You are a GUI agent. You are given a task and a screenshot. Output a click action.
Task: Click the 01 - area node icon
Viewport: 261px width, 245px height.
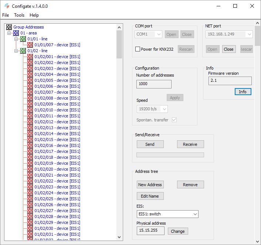coord(16,33)
